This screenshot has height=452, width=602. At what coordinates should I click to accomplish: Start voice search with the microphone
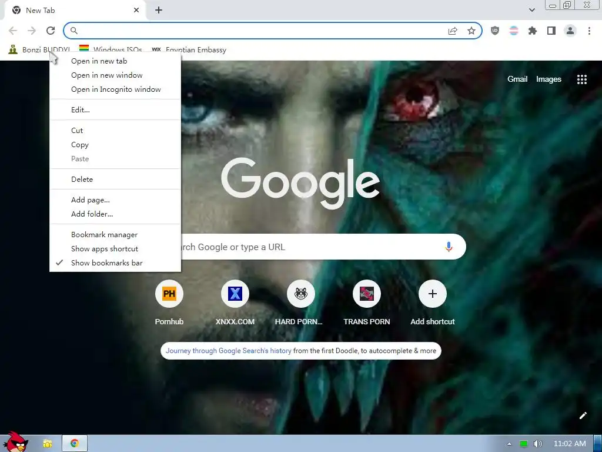point(449,247)
